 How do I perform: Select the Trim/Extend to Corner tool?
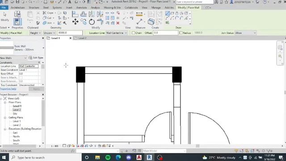[x=100, y=22]
